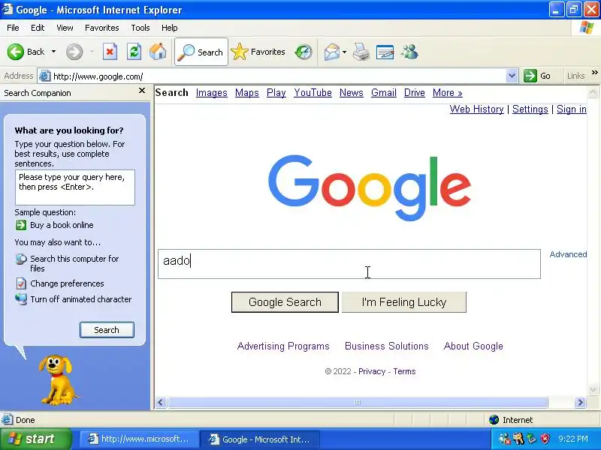The image size is (601, 450).
Task: Open the YouTube link
Action: (x=313, y=92)
